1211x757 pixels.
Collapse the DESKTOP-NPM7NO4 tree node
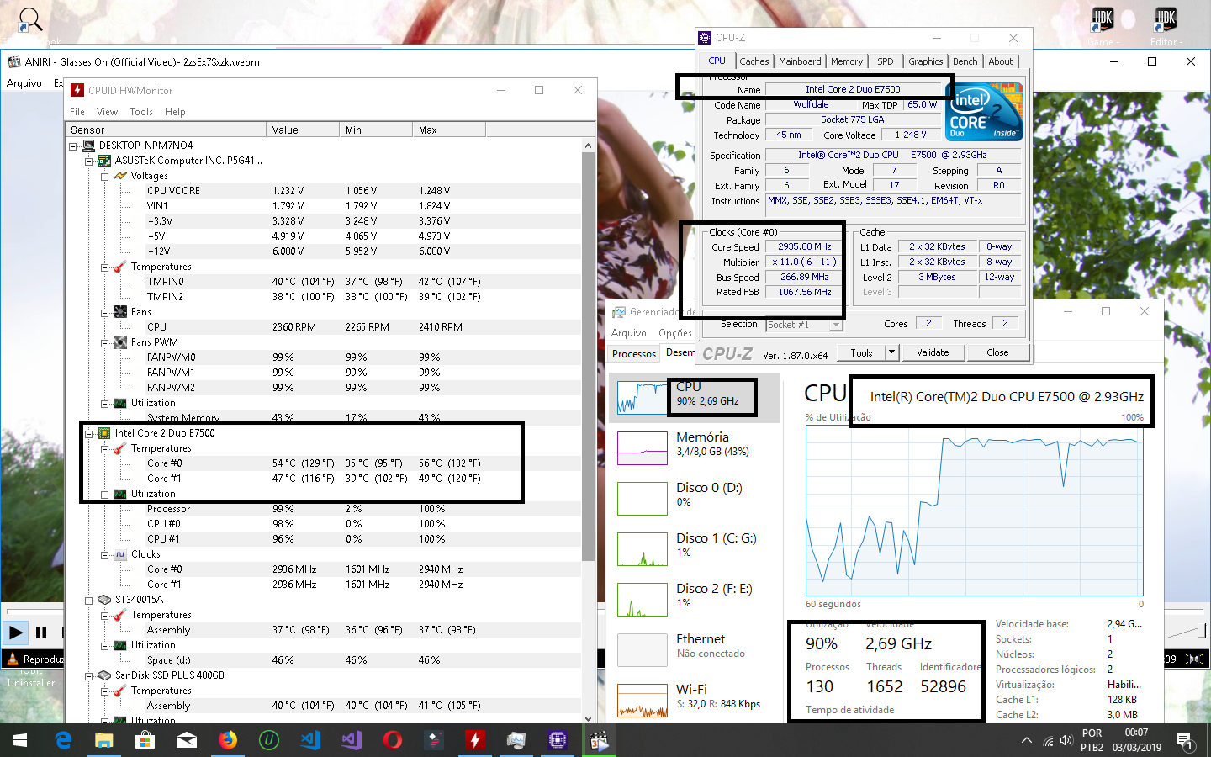click(x=73, y=146)
